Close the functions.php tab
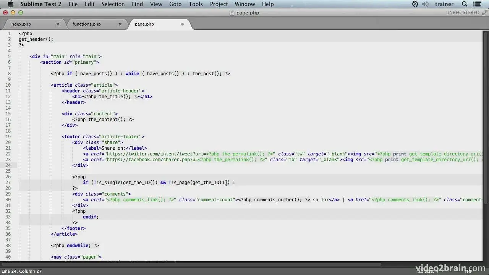This screenshot has width=489, height=275. (120, 24)
